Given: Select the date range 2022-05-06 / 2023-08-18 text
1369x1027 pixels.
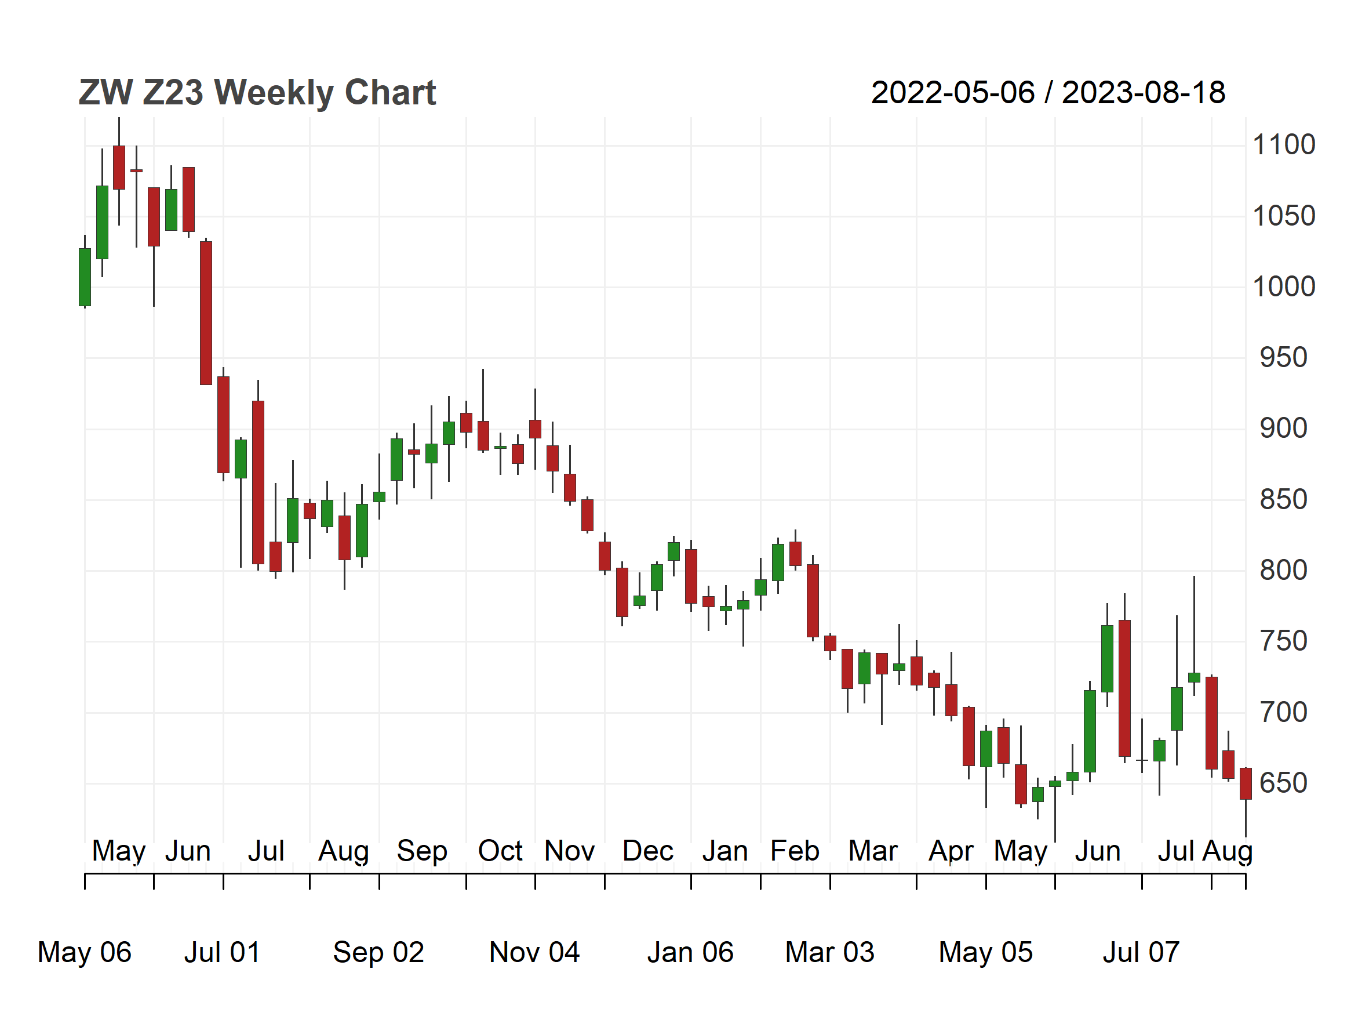Looking at the screenshot, I should (x=1048, y=93).
